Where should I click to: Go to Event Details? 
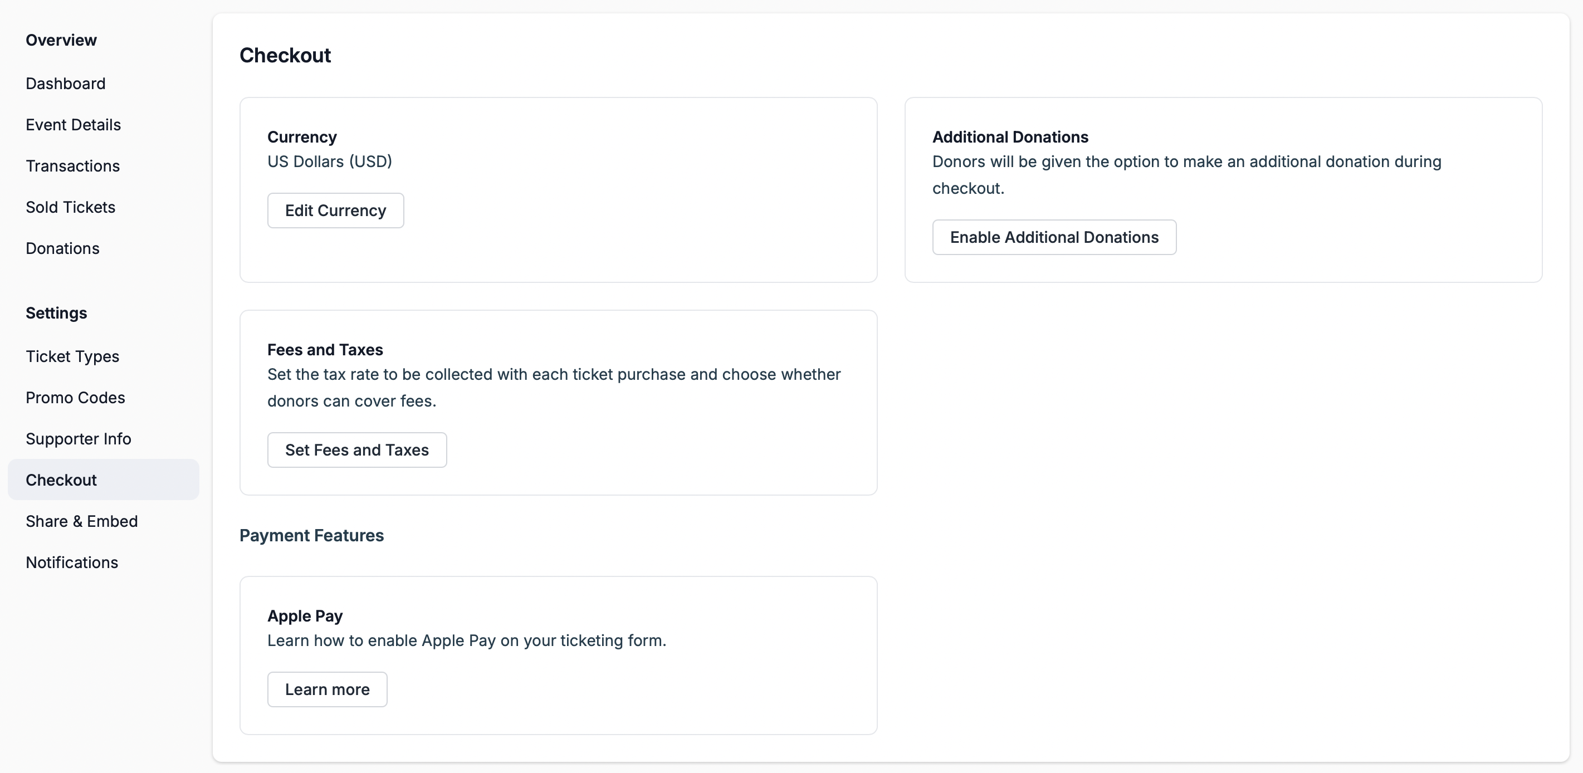73,124
